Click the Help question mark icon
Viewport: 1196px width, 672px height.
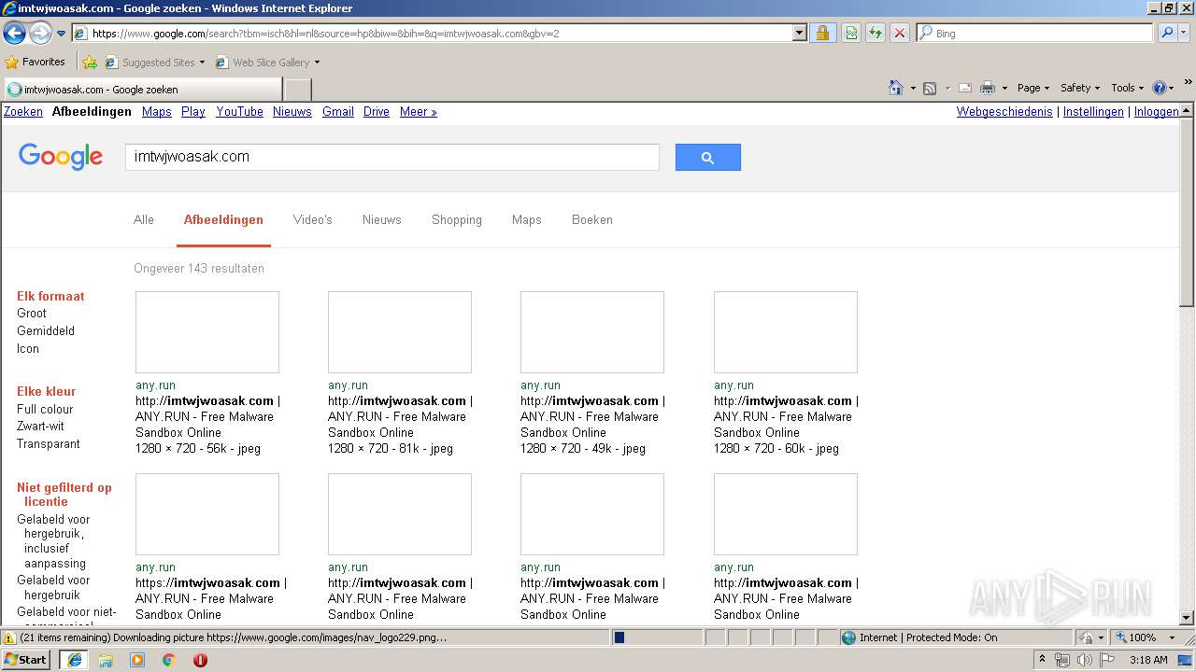coord(1159,88)
